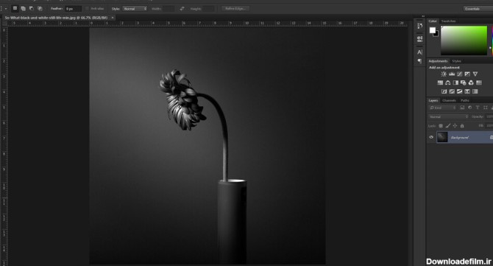
Task: Open the Properties collapsed panel icon
Action: (419, 39)
